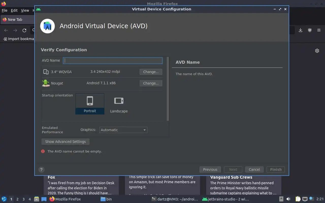Switch to Mozilla Firefox taskbar item
Image resolution: width=325 pixels, height=203 pixels.
pyautogui.click(x=65, y=199)
